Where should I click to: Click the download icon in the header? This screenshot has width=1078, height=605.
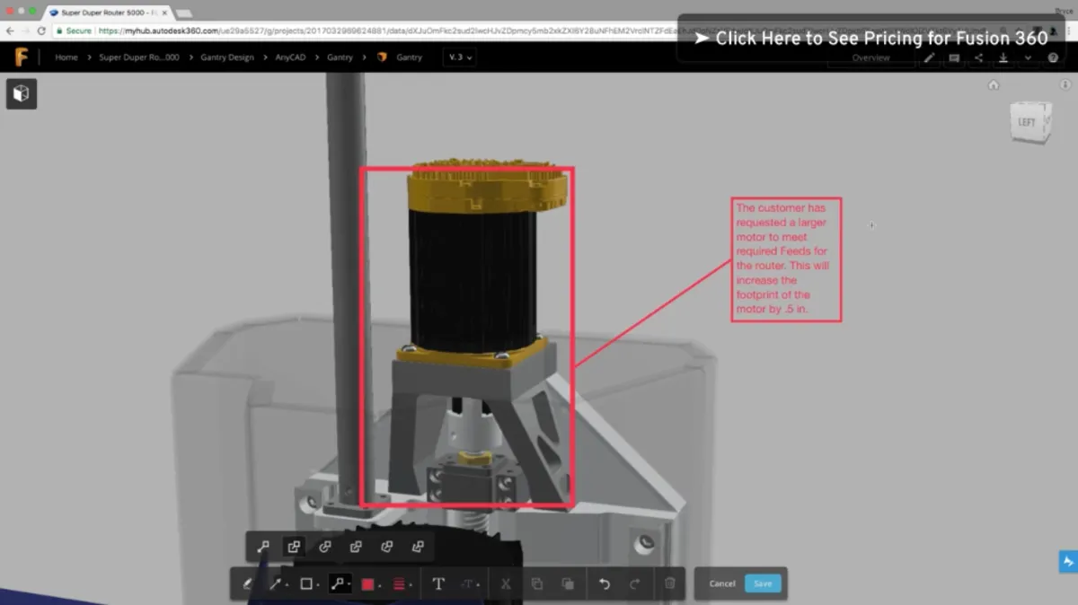pyautogui.click(x=1003, y=57)
